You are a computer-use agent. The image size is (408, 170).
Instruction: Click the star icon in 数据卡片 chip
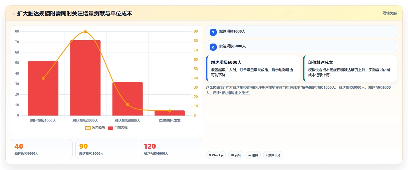click(267, 155)
